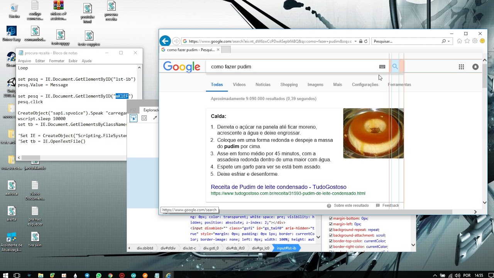Open 'Novo Documento' desktop text file
Image resolution: width=494 pixels, height=278 pixels.
click(35, 190)
